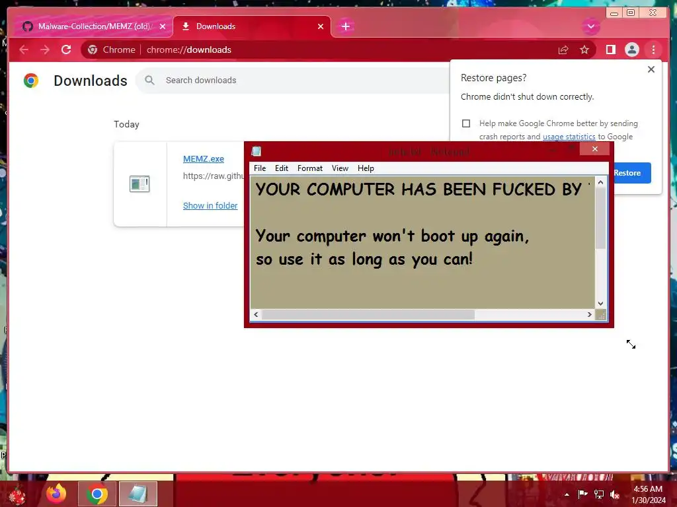677x507 pixels.
Task: Open a new tab with plus button
Action: click(x=345, y=26)
